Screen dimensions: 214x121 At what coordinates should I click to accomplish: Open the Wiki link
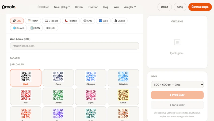pos(116,7)
